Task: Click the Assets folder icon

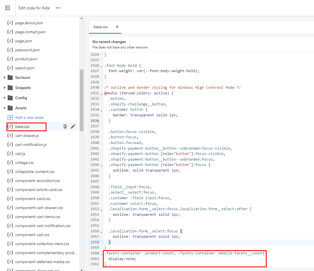Action: (x=10, y=108)
